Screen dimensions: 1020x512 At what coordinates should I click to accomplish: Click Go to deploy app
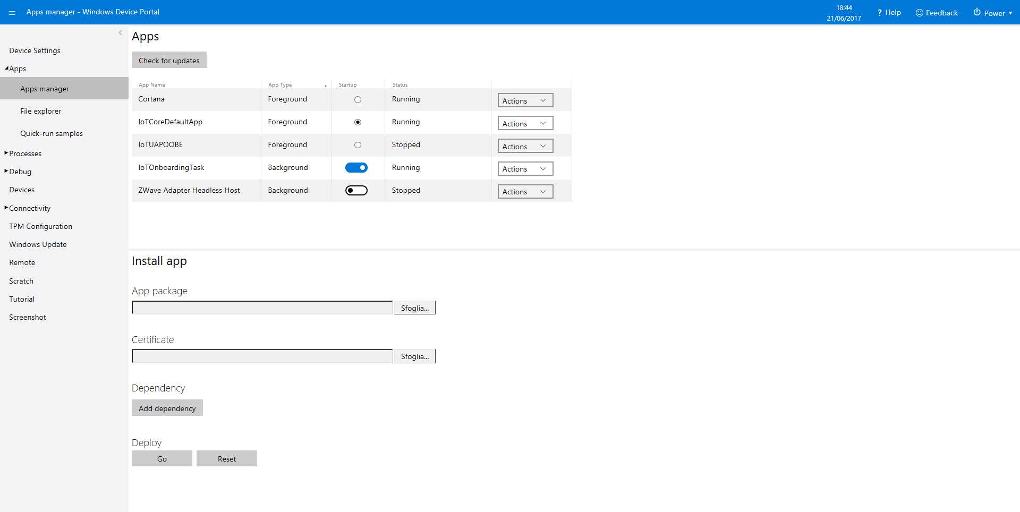click(x=162, y=458)
